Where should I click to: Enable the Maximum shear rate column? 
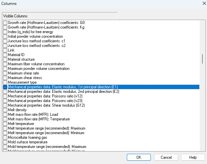[5, 73]
